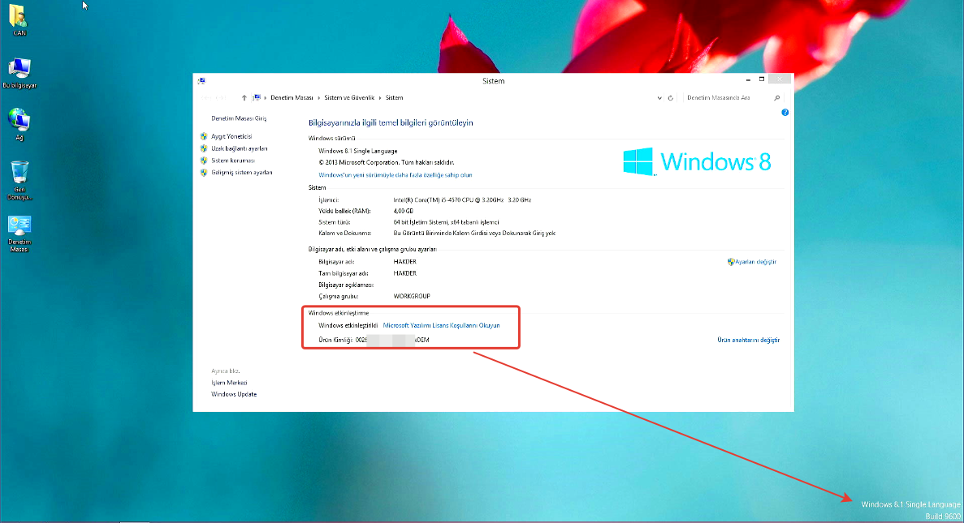Click the Intel Core i5-4570 processor value
Image resolution: width=964 pixels, height=523 pixels.
[x=462, y=199]
